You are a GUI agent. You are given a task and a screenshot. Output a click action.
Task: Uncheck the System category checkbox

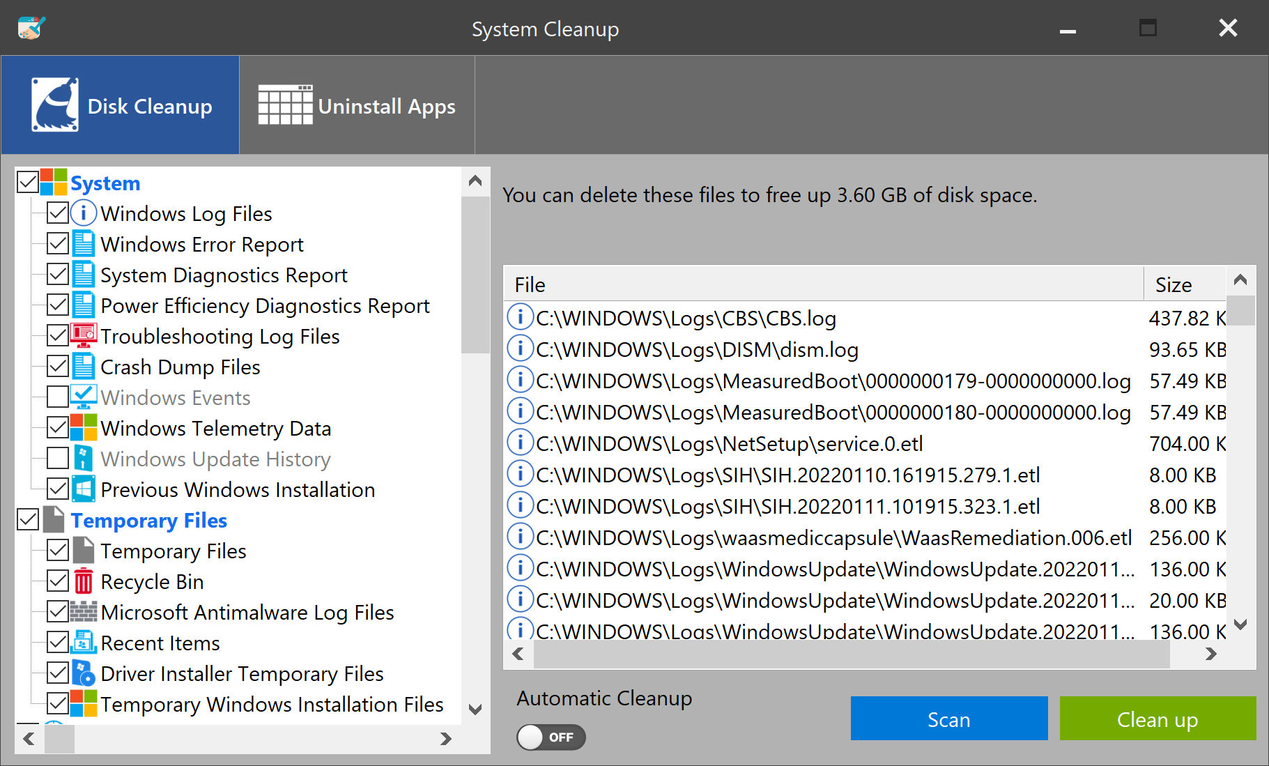pos(28,183)
